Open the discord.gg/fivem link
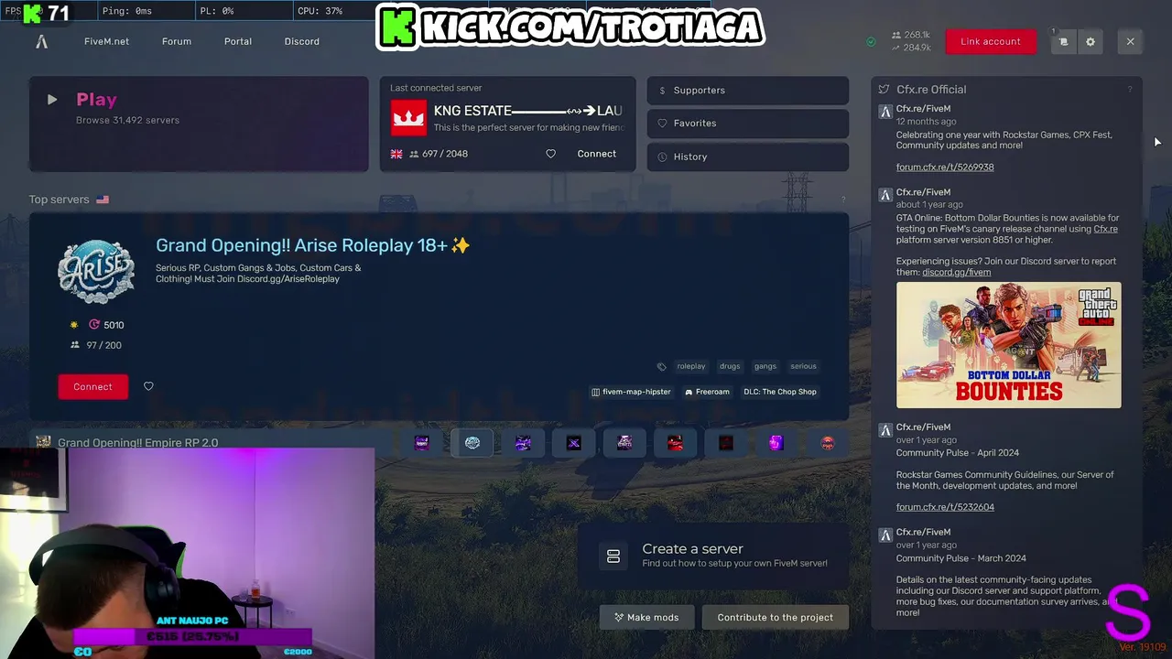 click(x=957, y=272)
